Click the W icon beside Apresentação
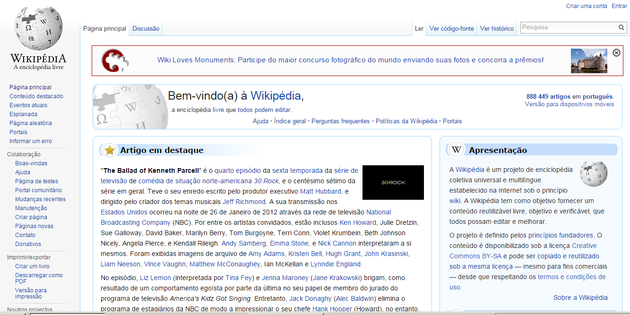Viewport: 630px width, 315px height. [x=457, y=150]
